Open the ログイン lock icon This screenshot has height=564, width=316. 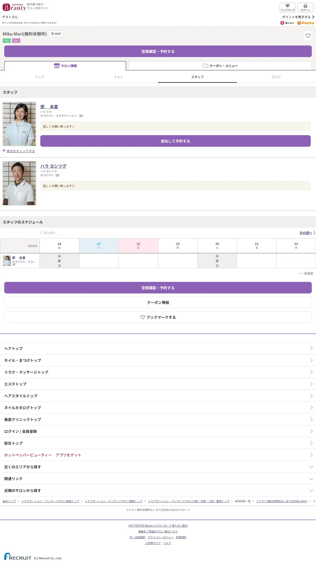click(305, 7)
